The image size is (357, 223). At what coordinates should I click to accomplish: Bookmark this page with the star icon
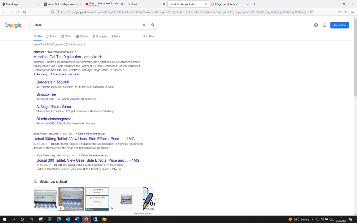pos(311,12)
